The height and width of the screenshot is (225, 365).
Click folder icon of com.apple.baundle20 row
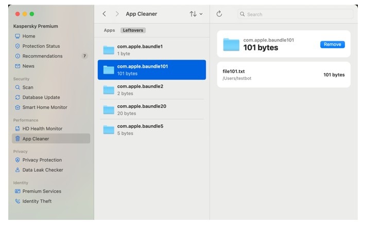click(109, 110)
